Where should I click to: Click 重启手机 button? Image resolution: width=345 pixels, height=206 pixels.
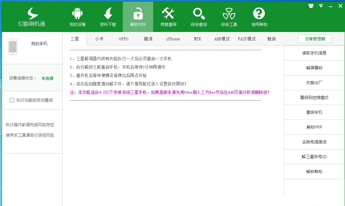pos(314,112)
